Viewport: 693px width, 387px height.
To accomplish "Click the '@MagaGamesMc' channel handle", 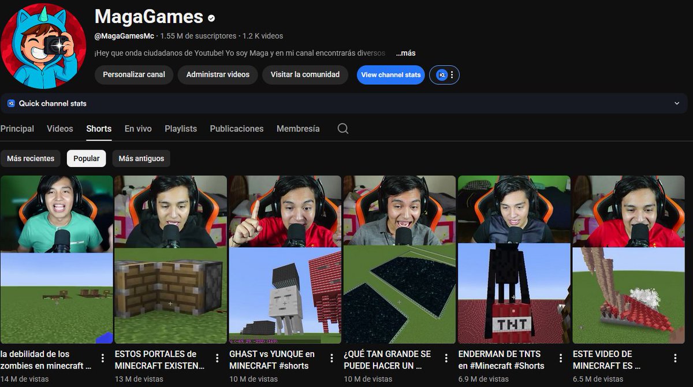I will click(x=124, y=36).
